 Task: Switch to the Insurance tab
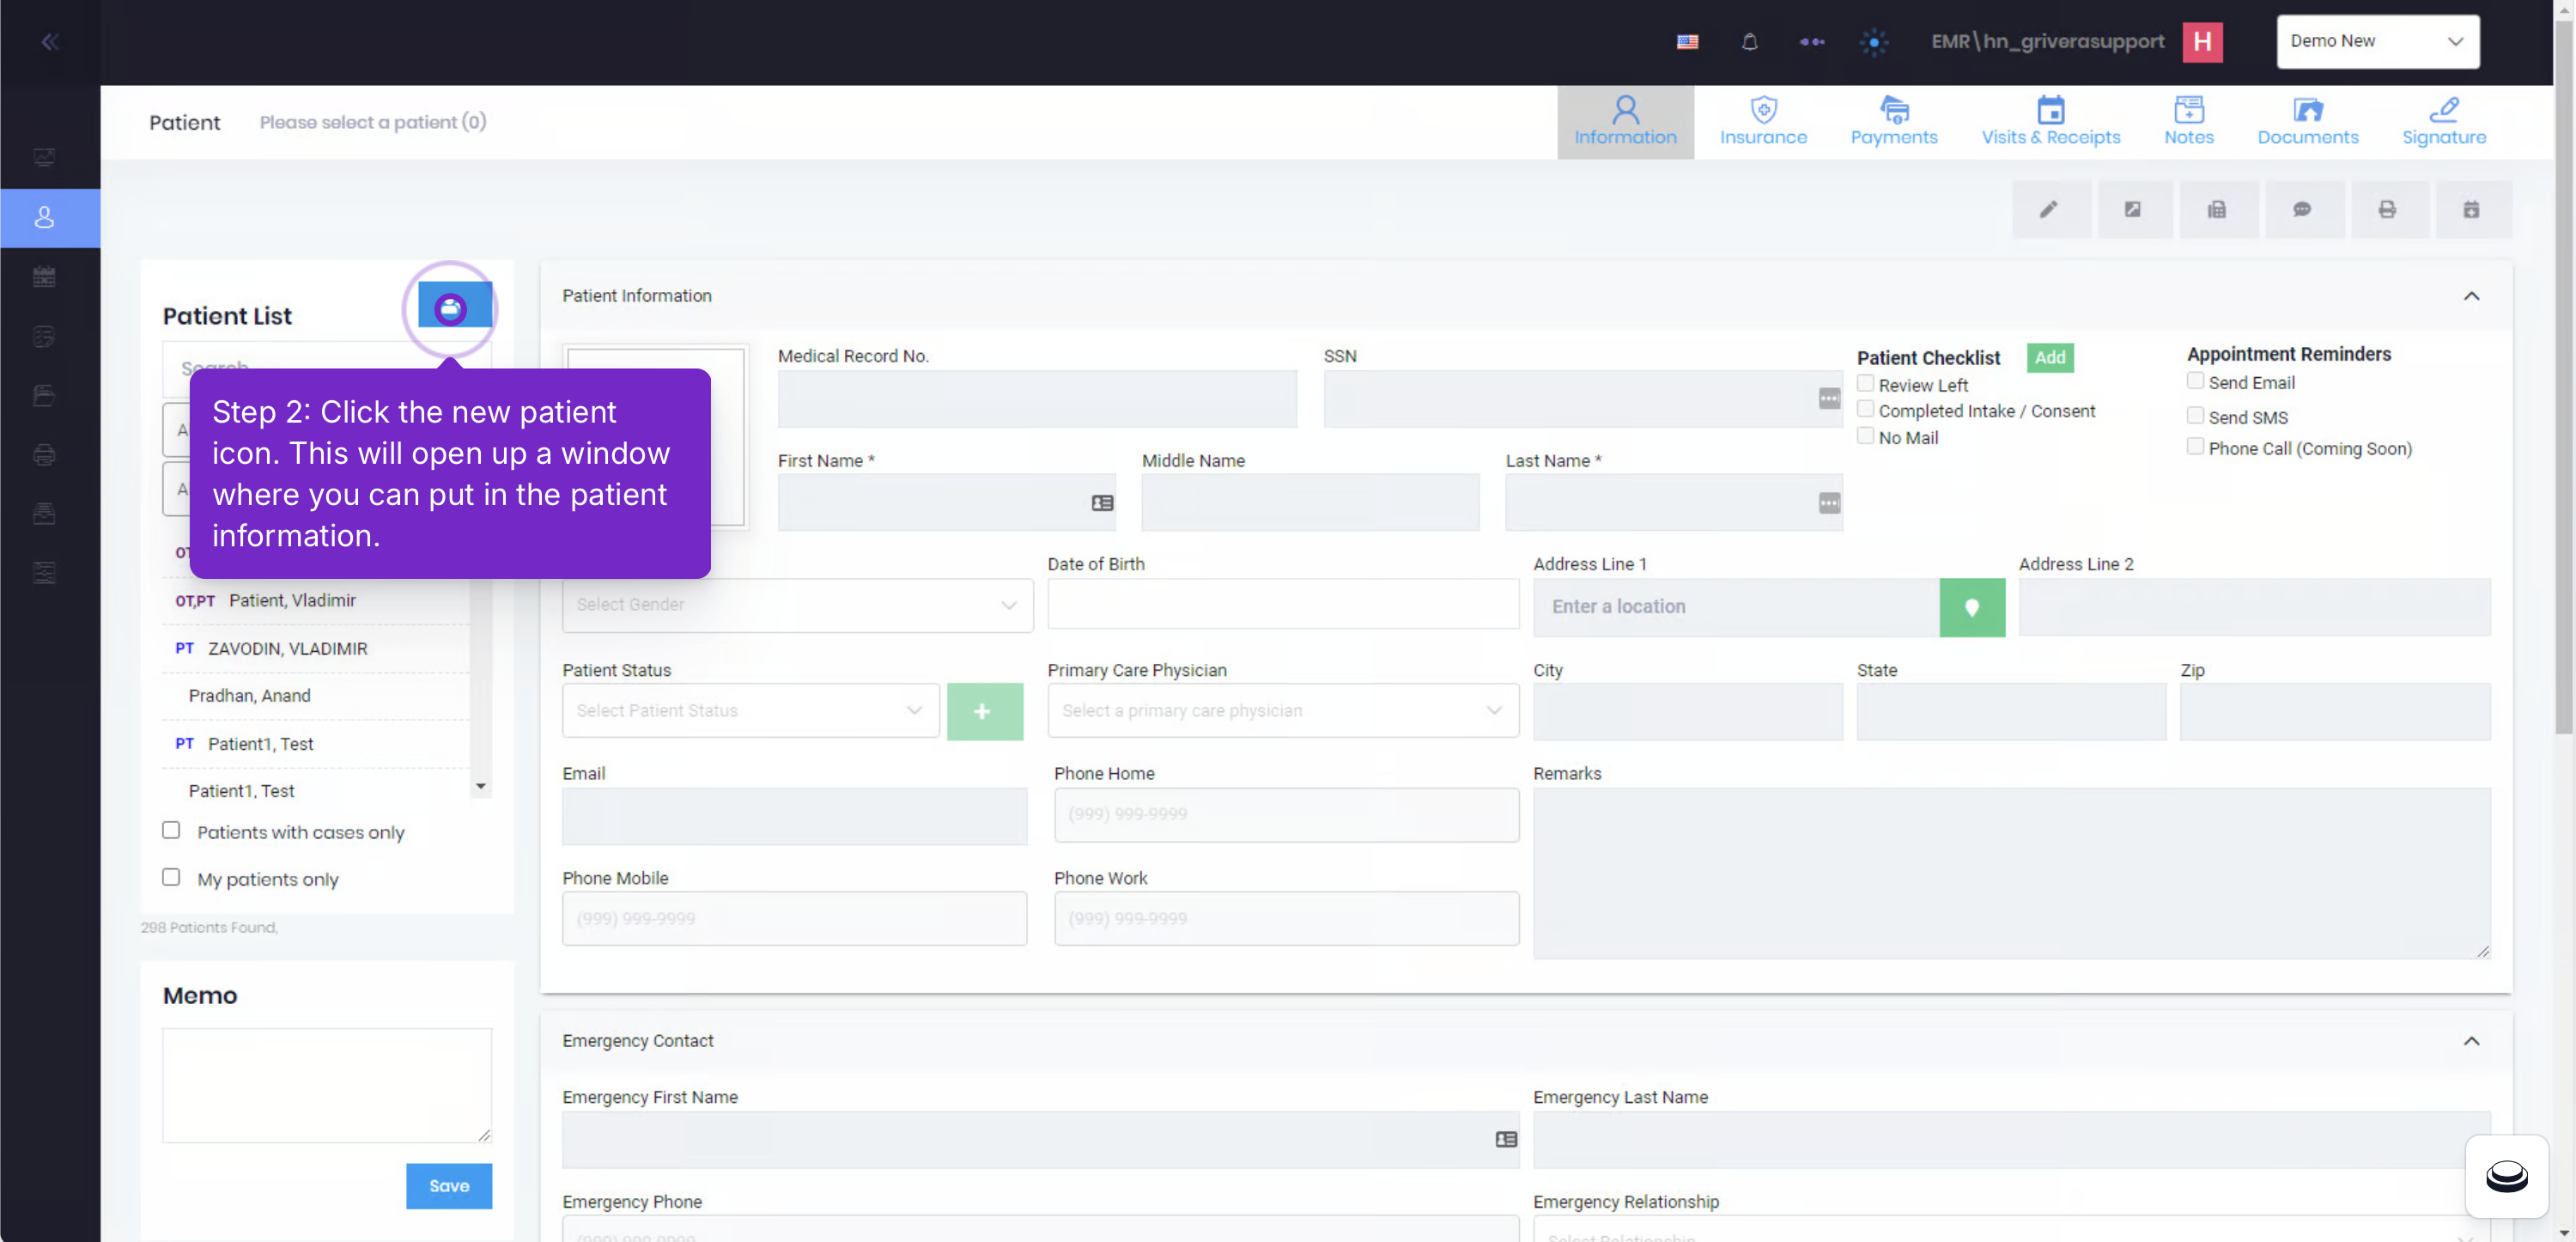pyautogui.click(x=1762, y=121)
